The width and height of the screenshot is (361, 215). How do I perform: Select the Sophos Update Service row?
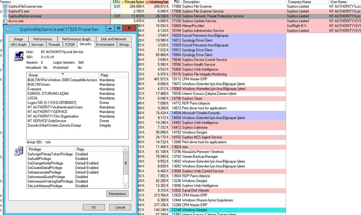[180, 21]
